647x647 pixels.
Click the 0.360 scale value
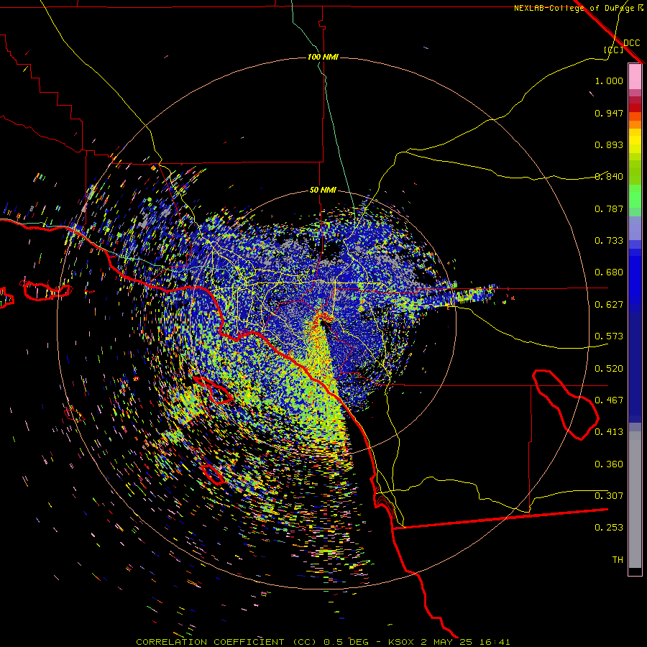[609, 464]
